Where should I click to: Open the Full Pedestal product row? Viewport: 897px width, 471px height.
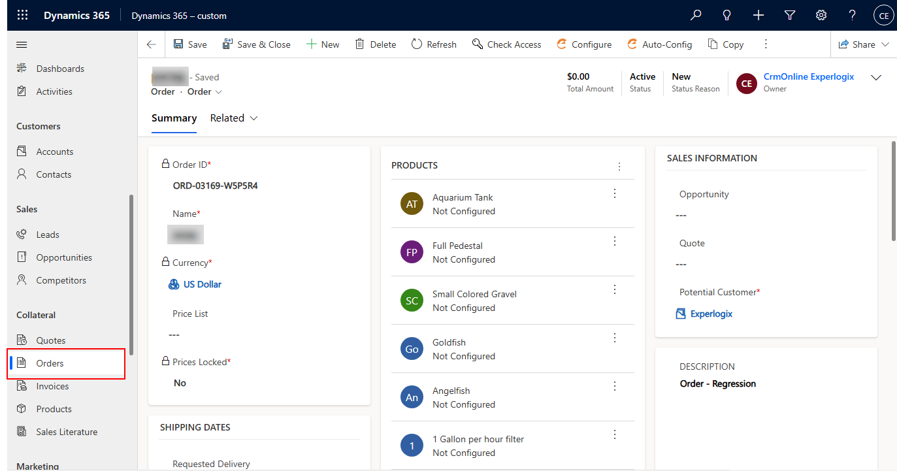(x=513, y=252)
